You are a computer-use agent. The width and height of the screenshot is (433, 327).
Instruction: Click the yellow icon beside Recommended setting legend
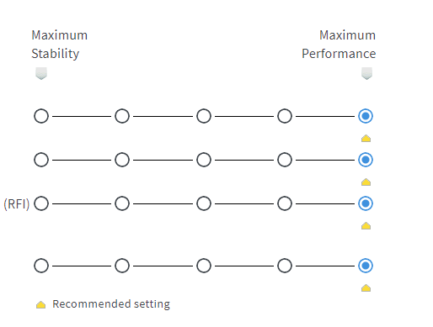point(41,304)
